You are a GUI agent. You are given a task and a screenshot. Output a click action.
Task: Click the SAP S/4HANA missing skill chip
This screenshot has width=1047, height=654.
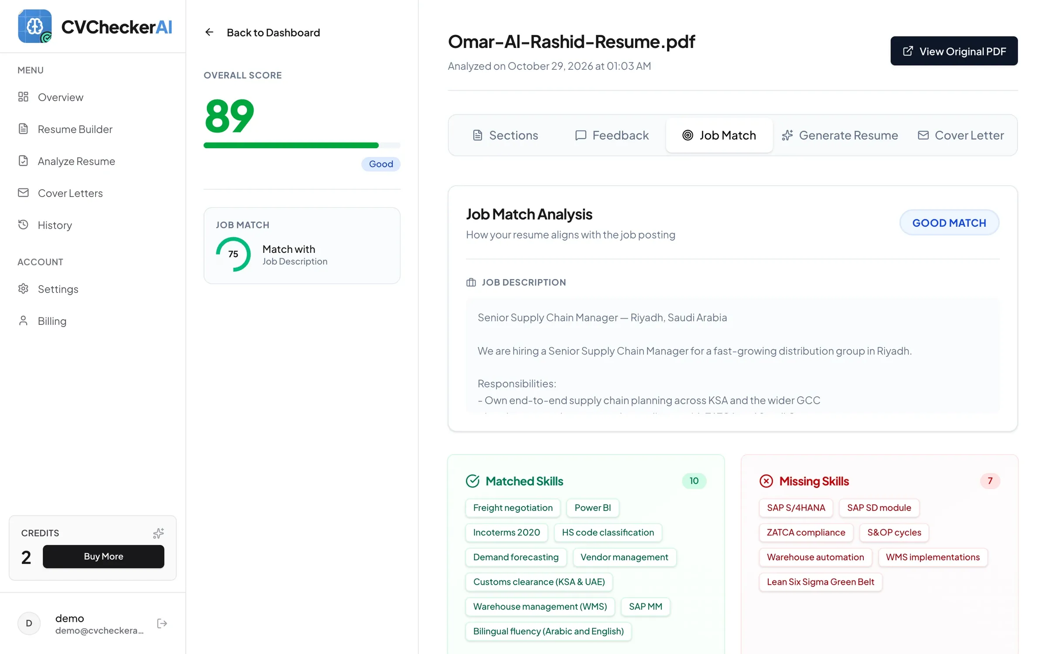[x=796, y=508]
